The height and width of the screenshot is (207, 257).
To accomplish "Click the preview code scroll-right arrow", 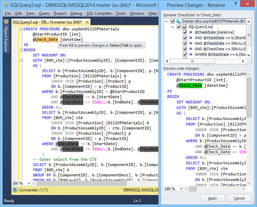I will [244, 189].
